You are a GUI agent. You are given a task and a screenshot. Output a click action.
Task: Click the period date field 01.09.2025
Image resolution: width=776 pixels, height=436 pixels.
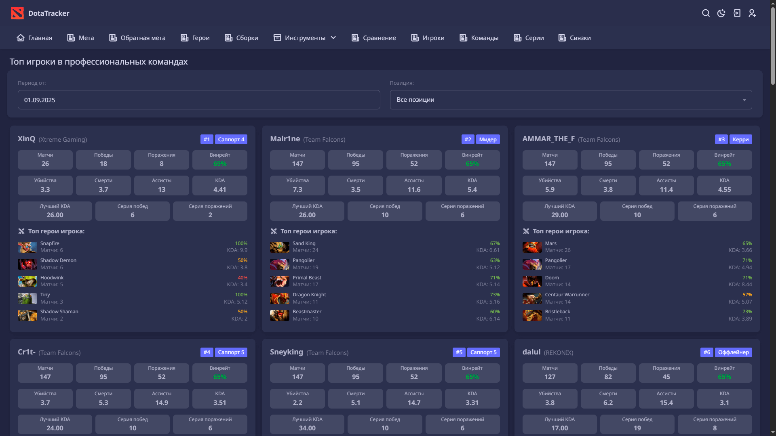(x=199, y=100)
